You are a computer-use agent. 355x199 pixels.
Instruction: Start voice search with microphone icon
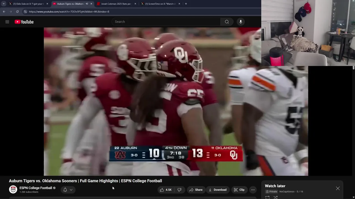(x=241, y=22)
